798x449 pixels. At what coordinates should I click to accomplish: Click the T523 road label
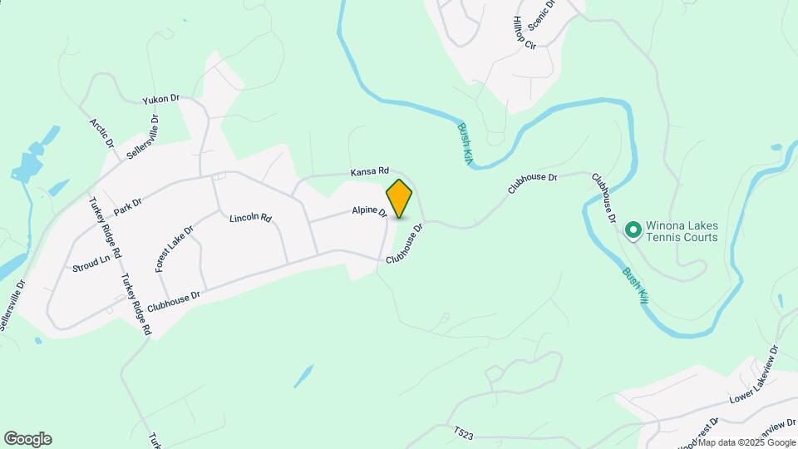tap(464, 433)
